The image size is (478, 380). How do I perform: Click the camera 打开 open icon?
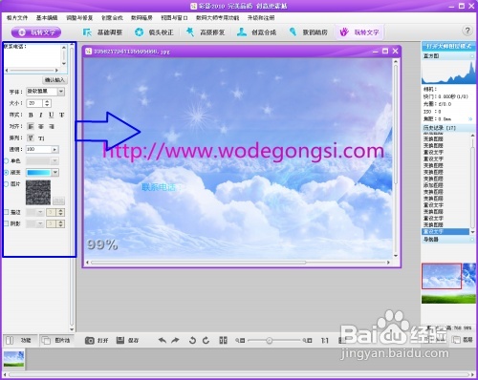90,341
